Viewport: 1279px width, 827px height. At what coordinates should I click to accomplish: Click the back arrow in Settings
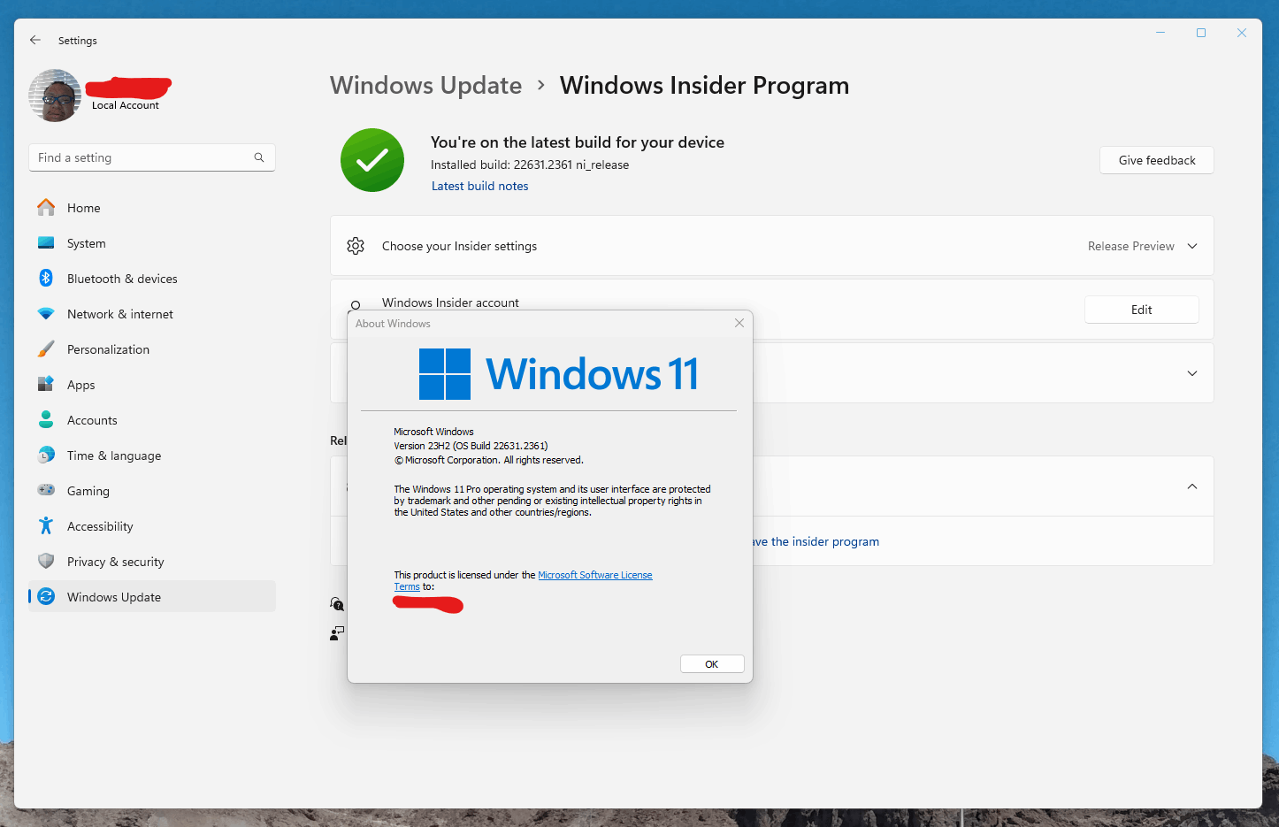35,40
